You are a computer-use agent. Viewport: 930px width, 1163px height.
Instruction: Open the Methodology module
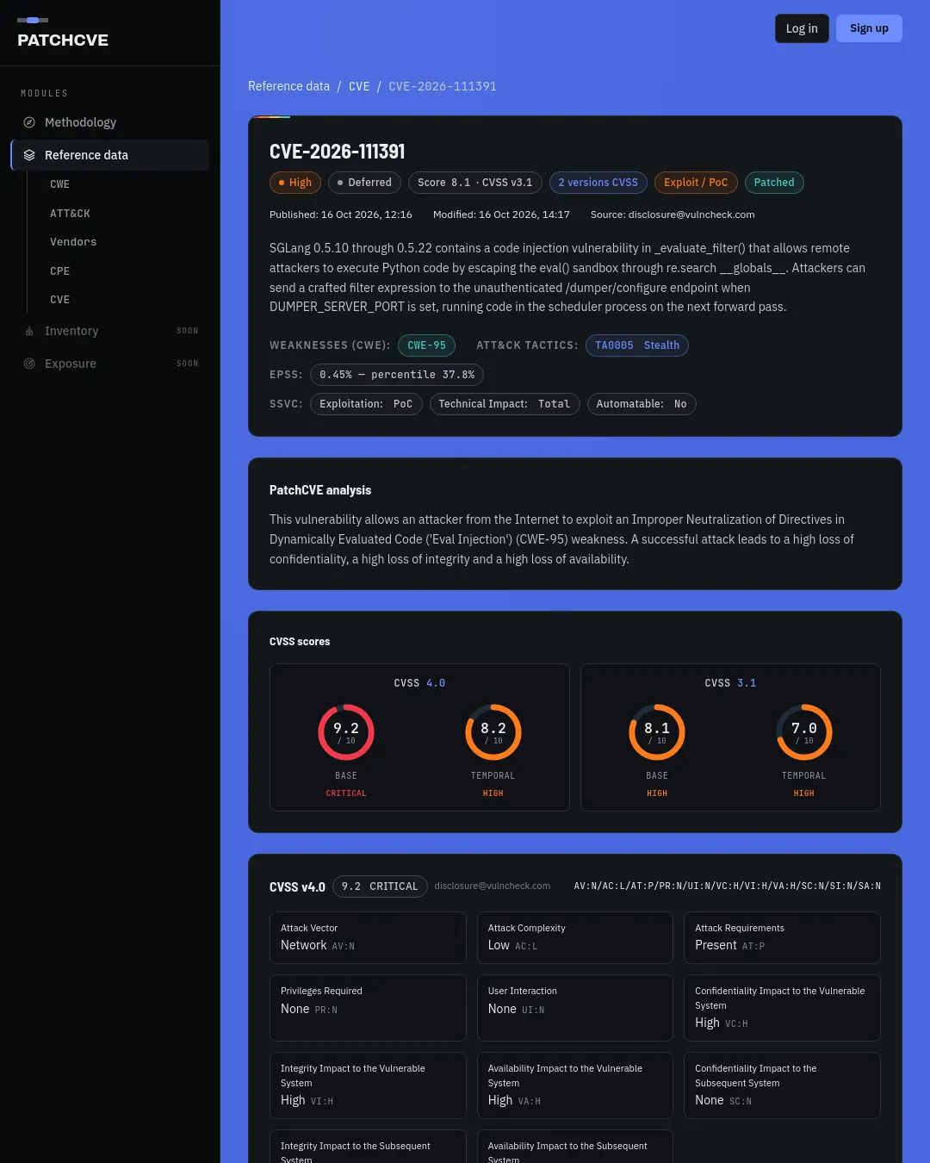[x=110, y=122]
